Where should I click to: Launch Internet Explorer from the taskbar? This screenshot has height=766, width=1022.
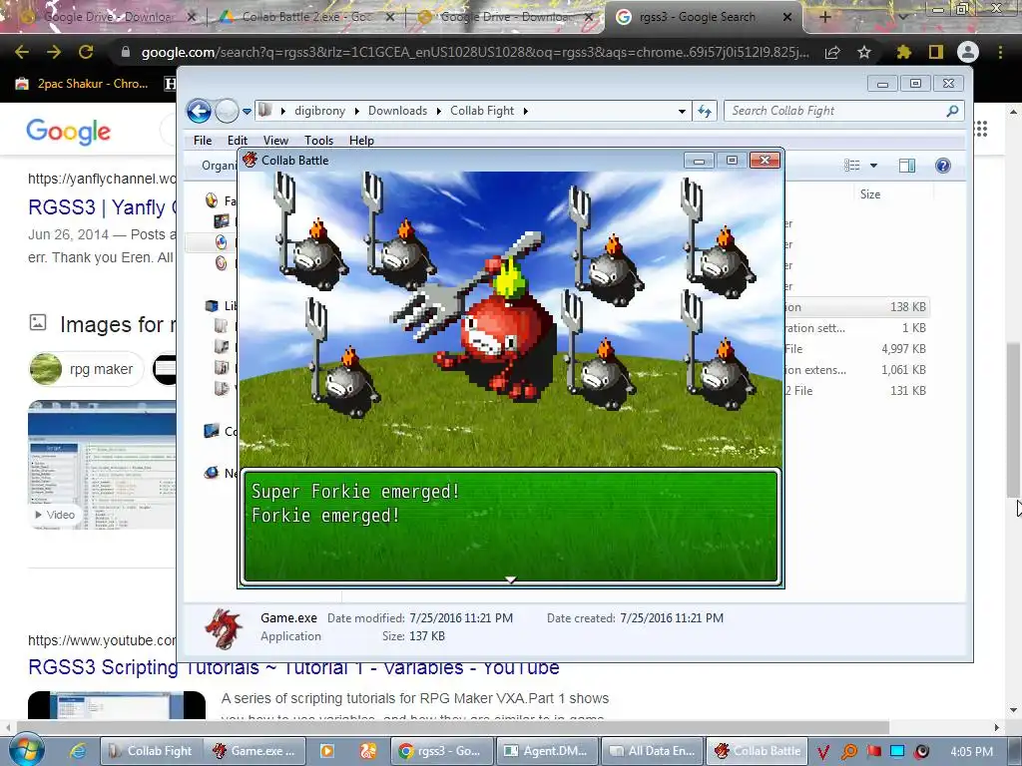point(78,751)
